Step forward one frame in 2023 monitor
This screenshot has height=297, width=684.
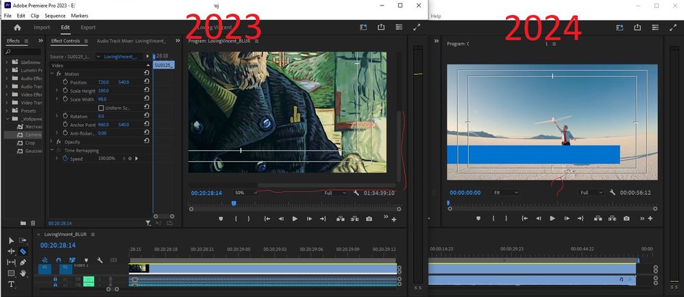pos(309,219)
